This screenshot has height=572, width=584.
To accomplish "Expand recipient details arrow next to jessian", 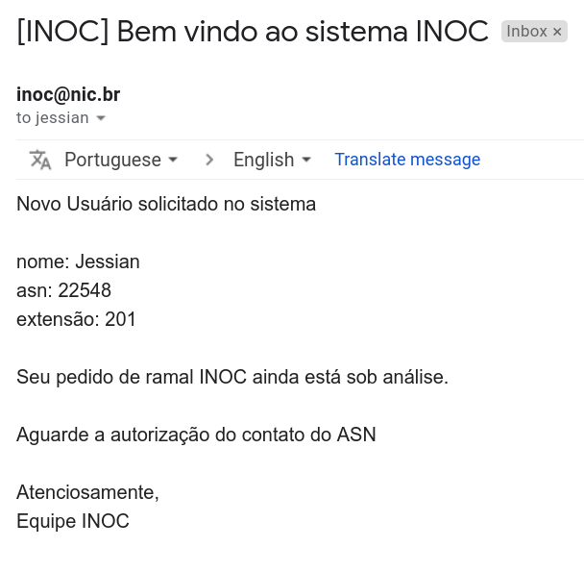I will click(x=101, y=118).
